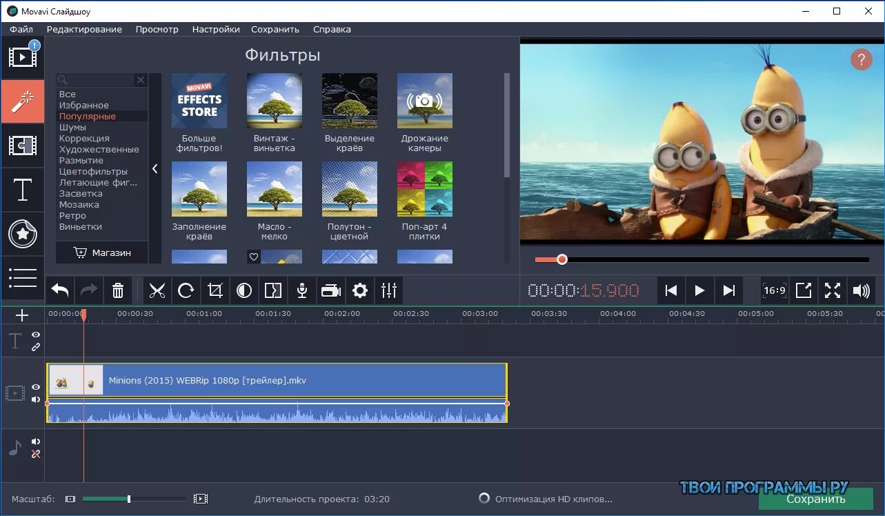Viewport: 885px width, 516px height.
Task: Mute the music track speaker
Action: (x=36, y=441)
